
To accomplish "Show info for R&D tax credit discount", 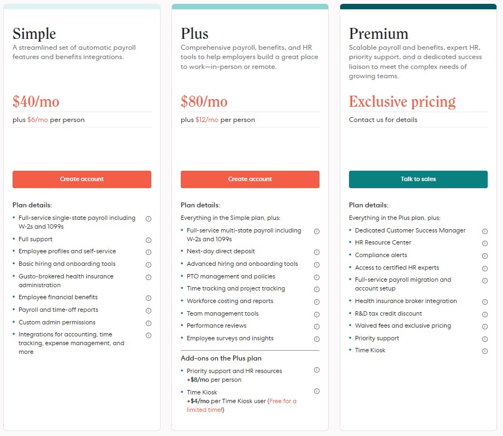I will [485, 314].
